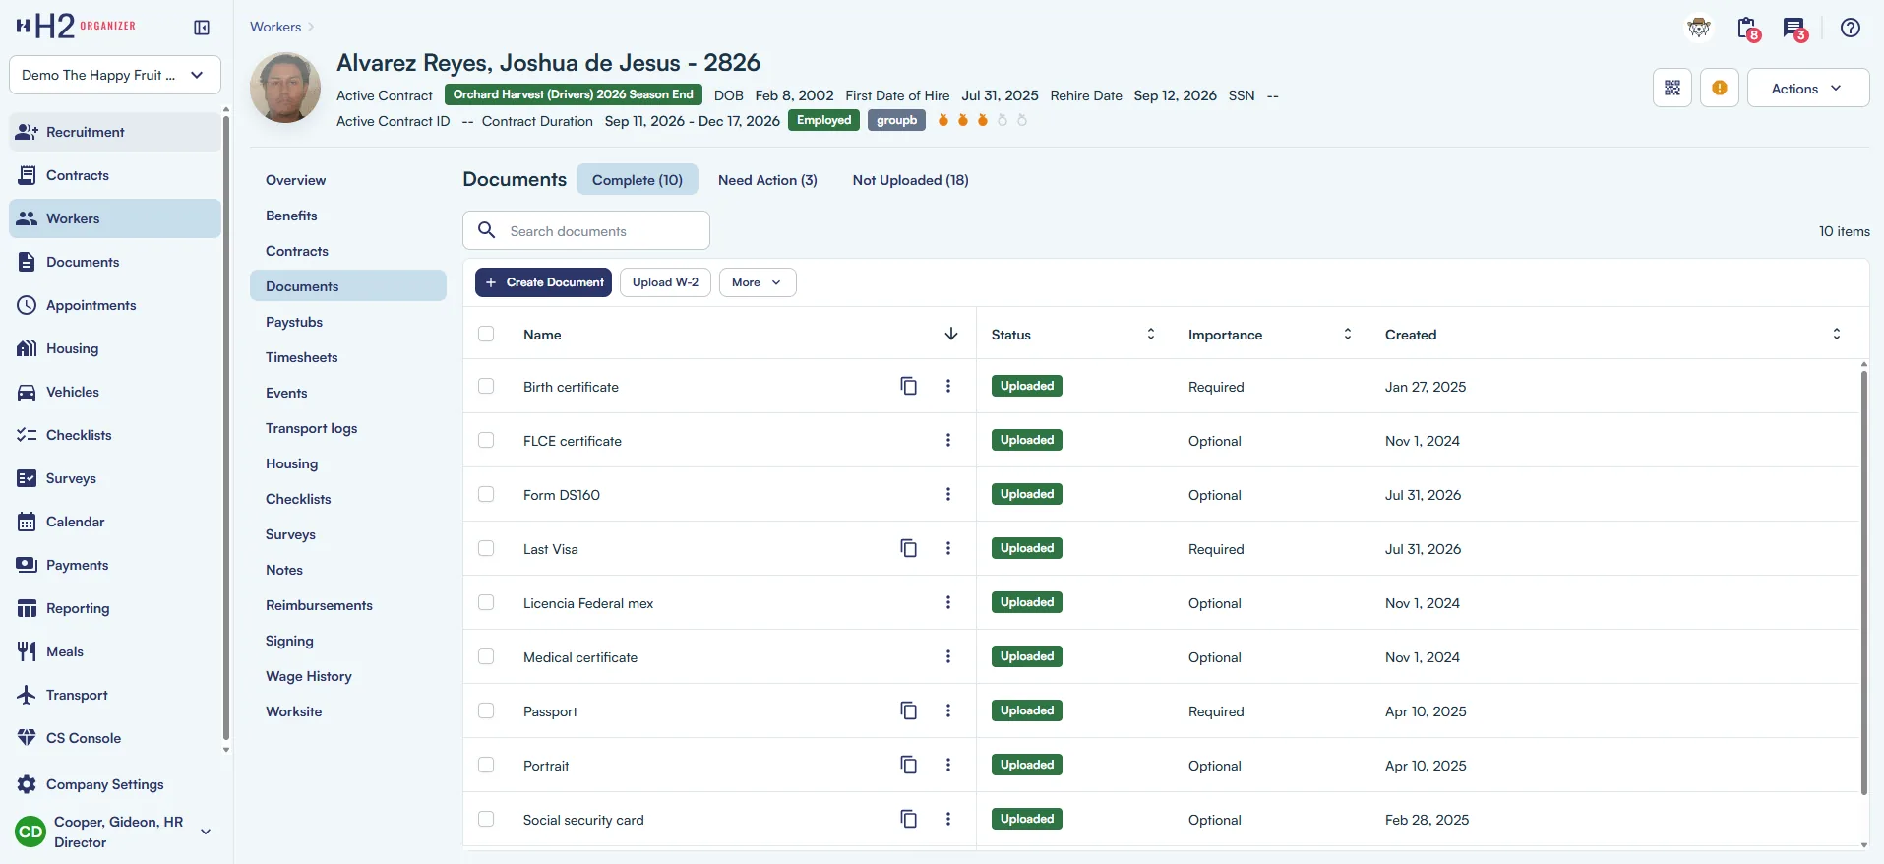1884x864 pixels.
Task: Check the Licencia Federal mex row checkbox
Action: (x=486, y=602)
